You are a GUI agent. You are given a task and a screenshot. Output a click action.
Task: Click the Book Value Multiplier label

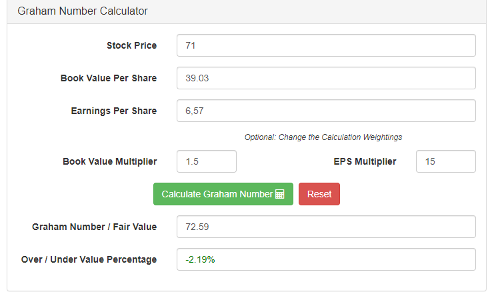point(110,161)
